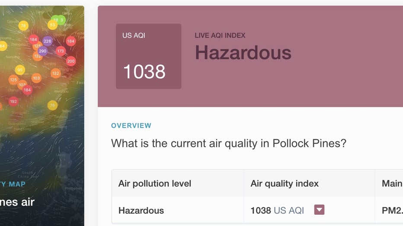Select the green 3 AQI map marker
Image resolution: width=403 pixels, height=226 pixels.
point(61,20)
